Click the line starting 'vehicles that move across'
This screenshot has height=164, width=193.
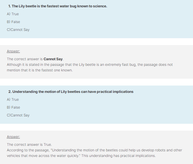(x=81, y=156)
